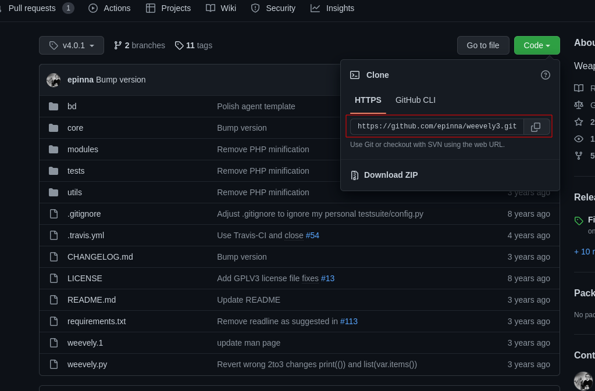595x391 pixels.
Task: Open issue link #113 in requirements.txt commit
Action: click(348, 321)
